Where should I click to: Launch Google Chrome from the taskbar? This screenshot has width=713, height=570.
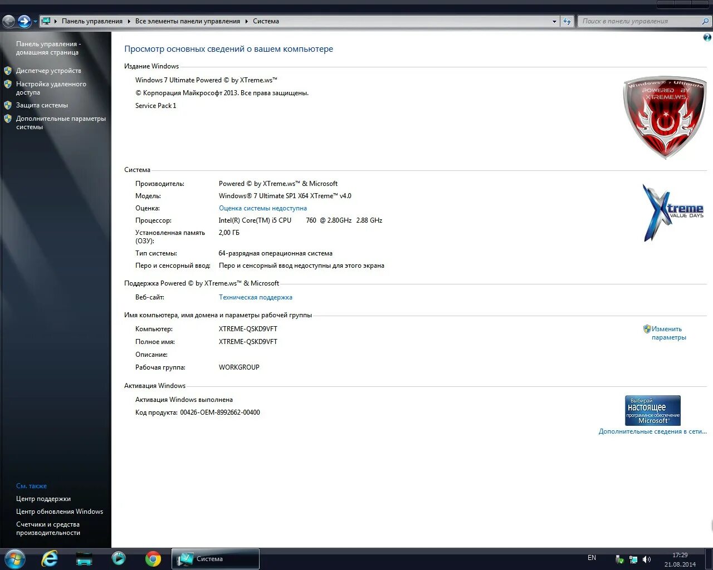coord(154,559)
